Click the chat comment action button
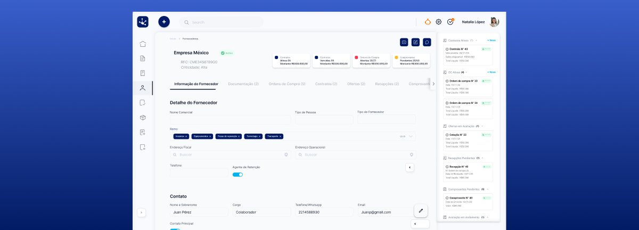The height and width of the screenshot is (230, 639). coord(427,42)
